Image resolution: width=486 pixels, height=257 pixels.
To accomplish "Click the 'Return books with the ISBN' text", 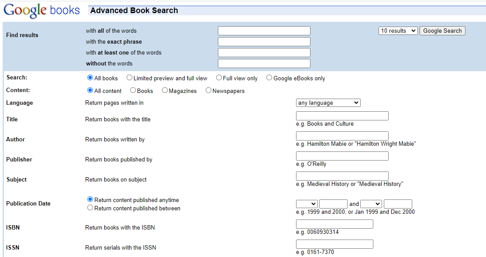I will [120, 228].
